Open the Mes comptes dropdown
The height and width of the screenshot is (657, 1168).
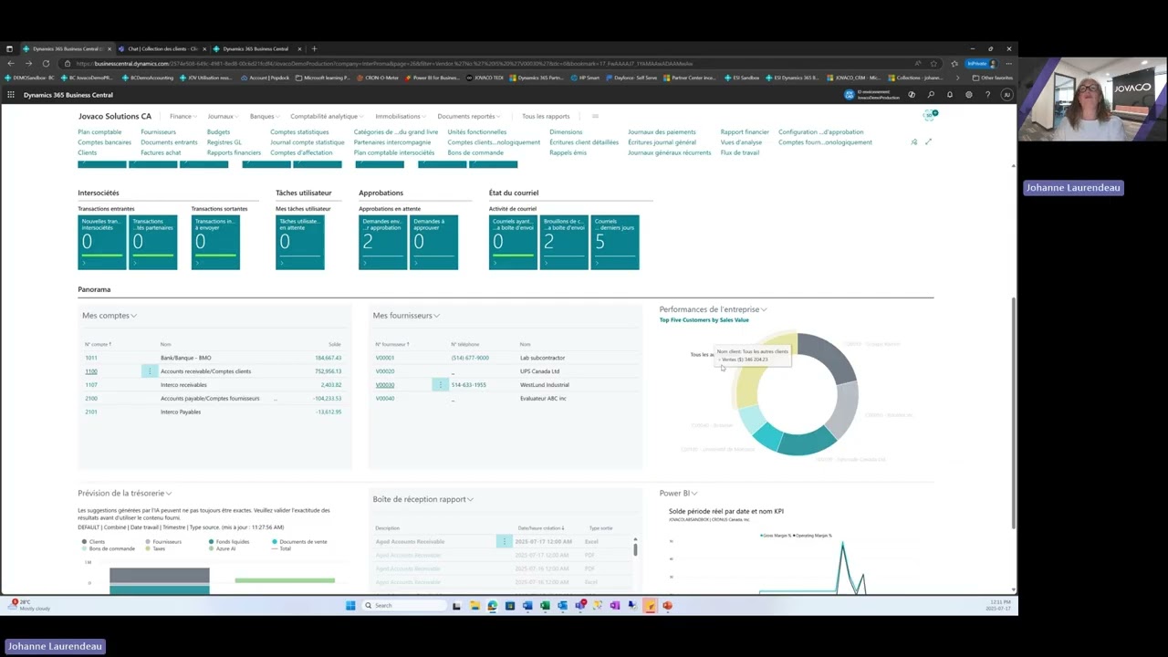point(109,316)
